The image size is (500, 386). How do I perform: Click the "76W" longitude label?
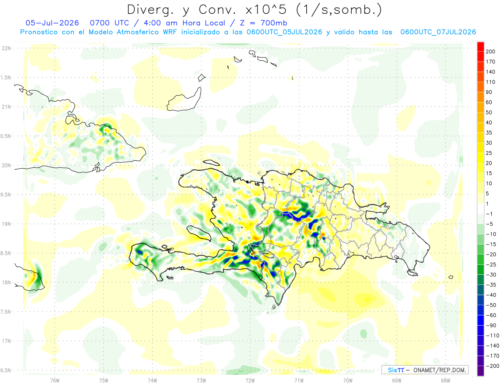(55, 380)
